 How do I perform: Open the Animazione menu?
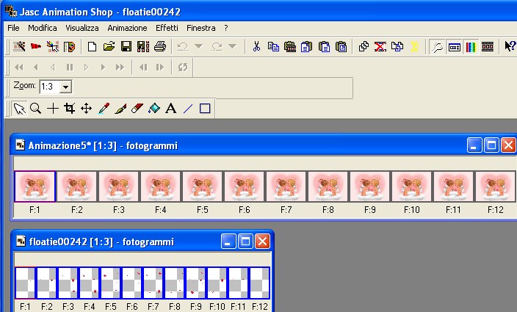point(127,28)
